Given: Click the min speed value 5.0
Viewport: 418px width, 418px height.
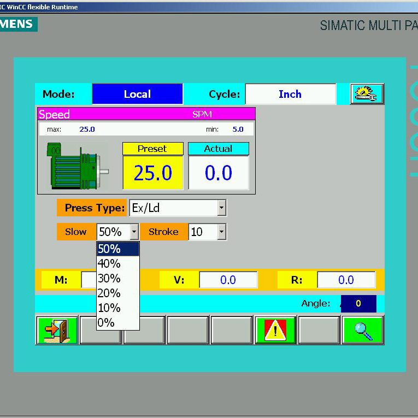Looking at the screenshot, I should (x=238, y=129).
